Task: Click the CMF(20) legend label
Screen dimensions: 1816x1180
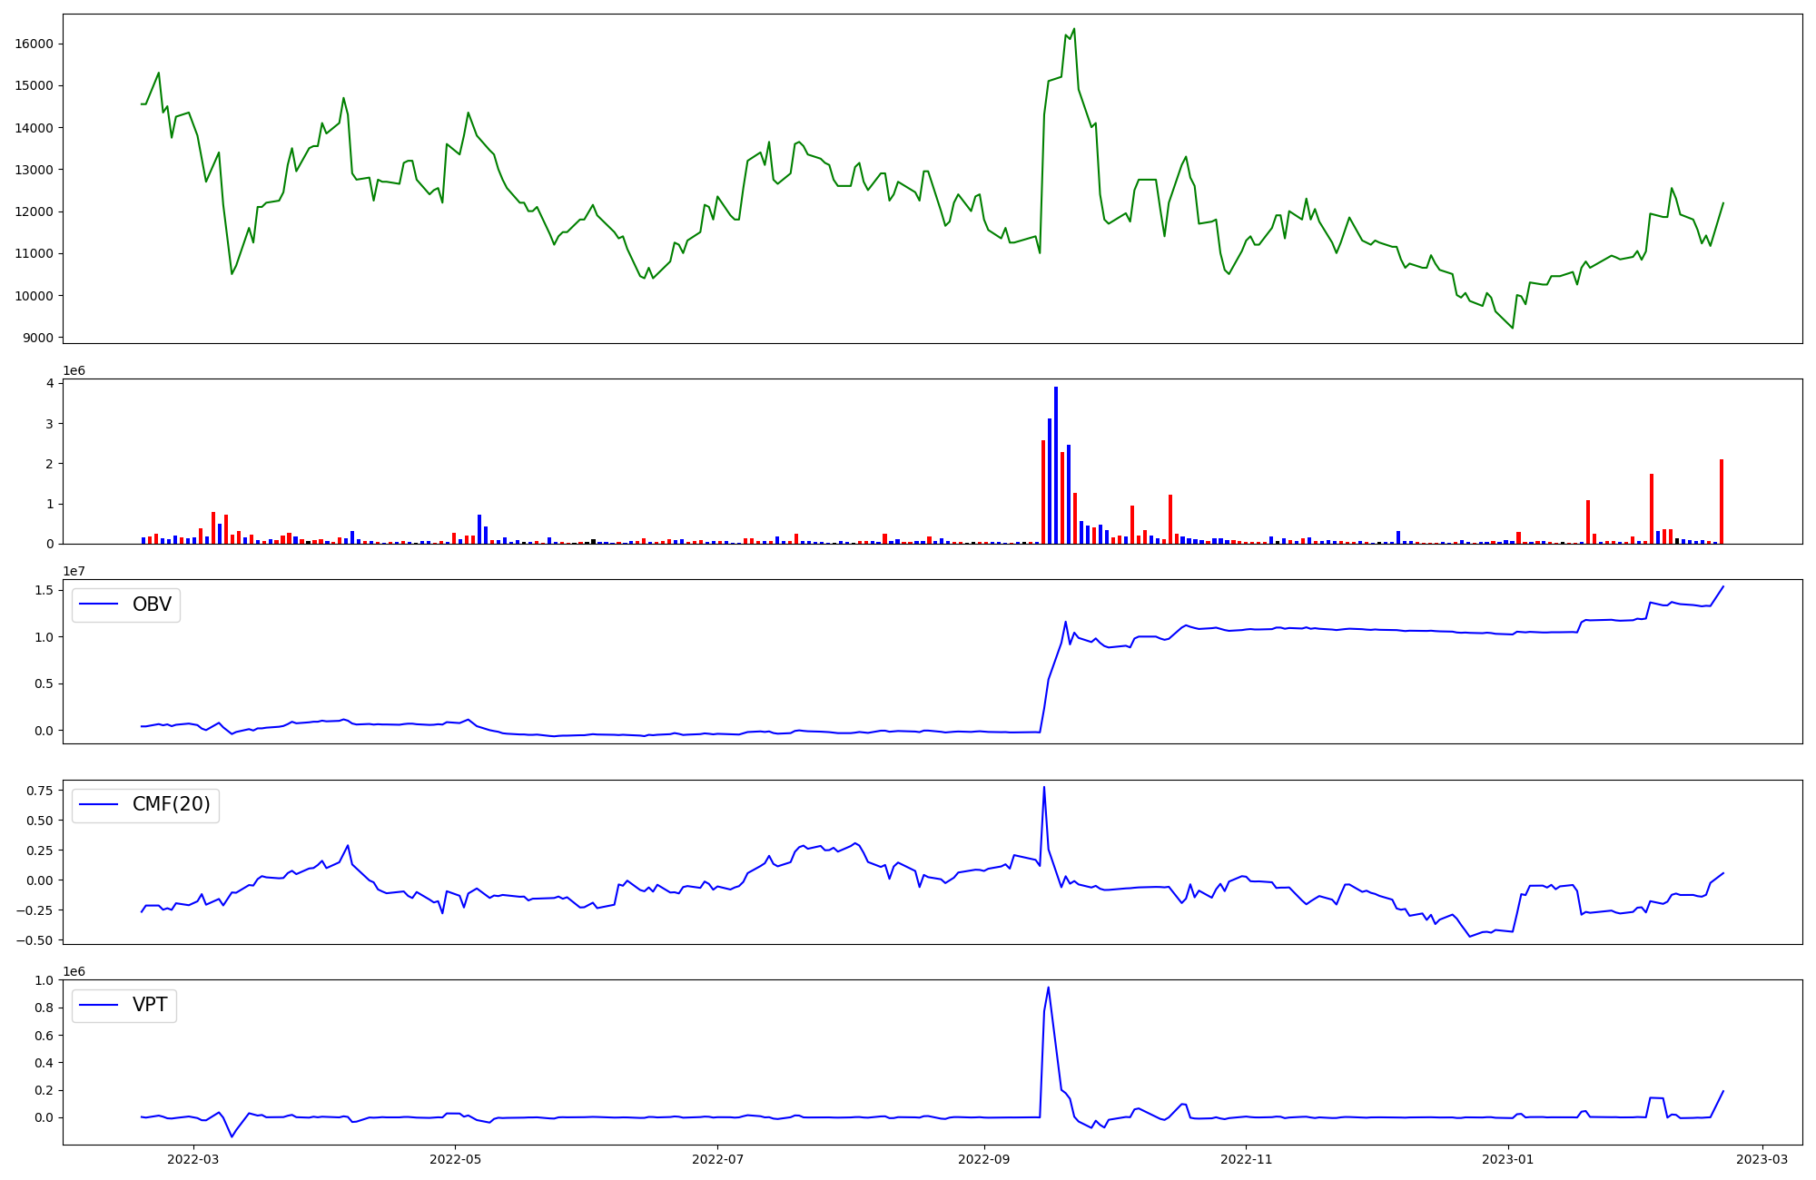Action: pos(171,805)
